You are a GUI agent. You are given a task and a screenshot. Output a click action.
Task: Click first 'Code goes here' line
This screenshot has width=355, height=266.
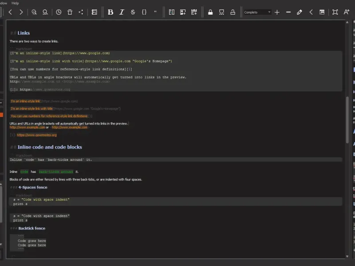32,241
